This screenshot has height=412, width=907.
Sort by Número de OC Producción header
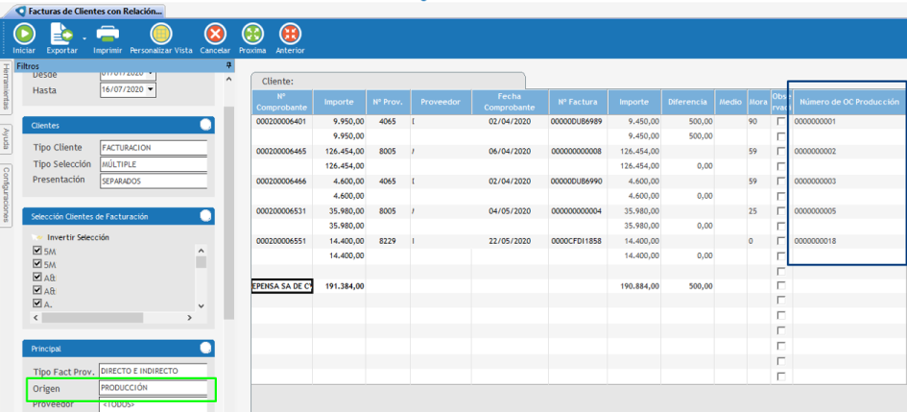(x=848, y=101)
